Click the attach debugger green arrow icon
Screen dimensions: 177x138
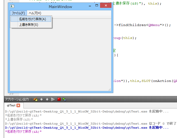[x=65, y=99]
